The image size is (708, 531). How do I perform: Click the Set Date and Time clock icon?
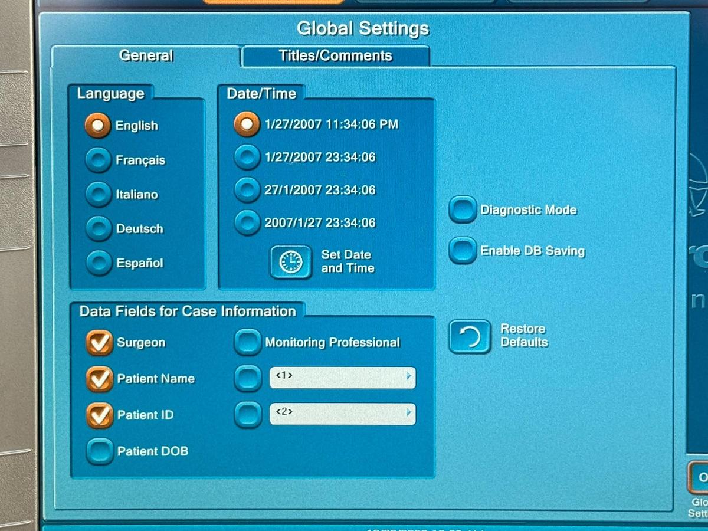(x=291, y=261)
